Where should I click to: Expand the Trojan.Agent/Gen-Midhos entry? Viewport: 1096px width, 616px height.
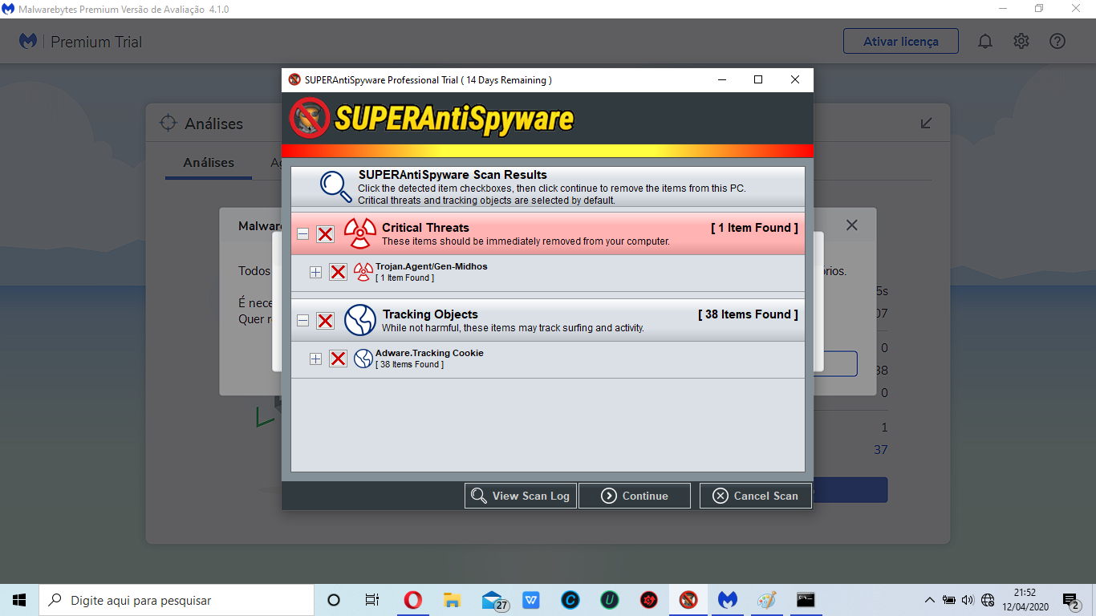(315, 273)
